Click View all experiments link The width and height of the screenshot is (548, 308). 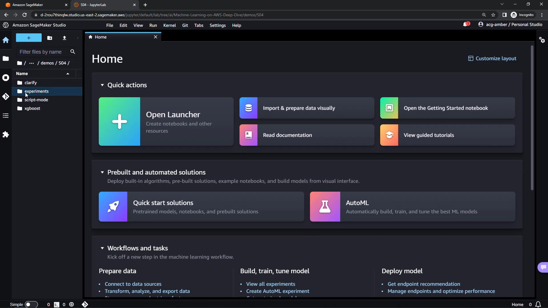(x=271, y=284)
